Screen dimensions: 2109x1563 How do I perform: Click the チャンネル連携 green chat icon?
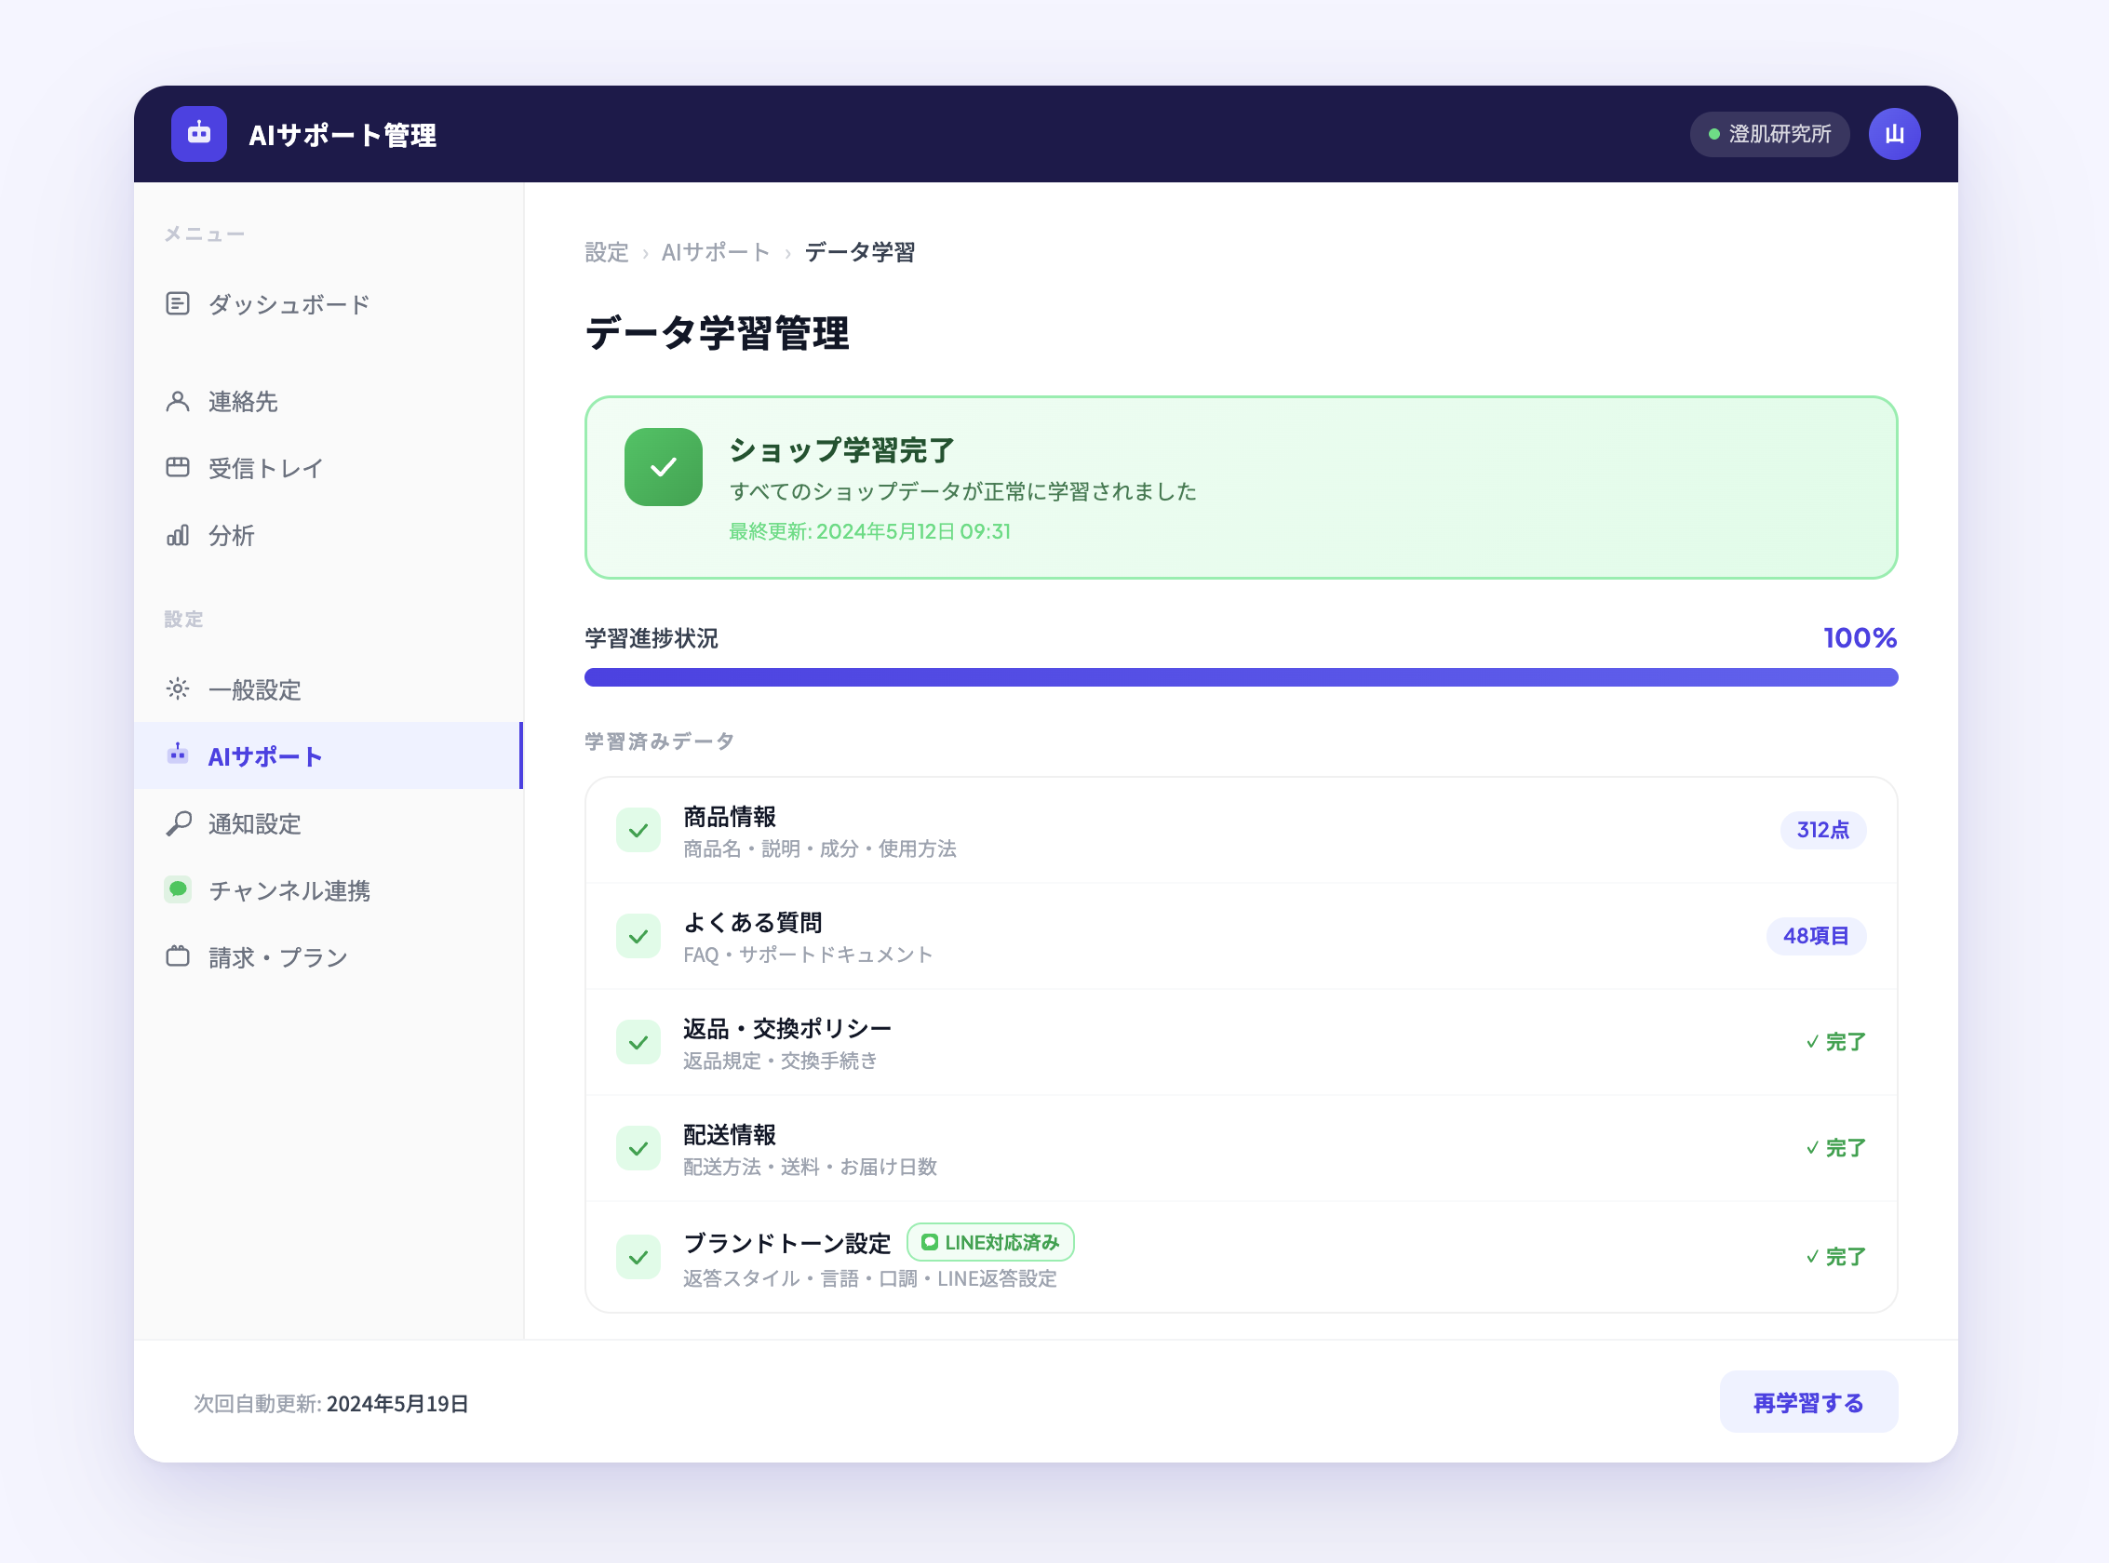(178, 889)
